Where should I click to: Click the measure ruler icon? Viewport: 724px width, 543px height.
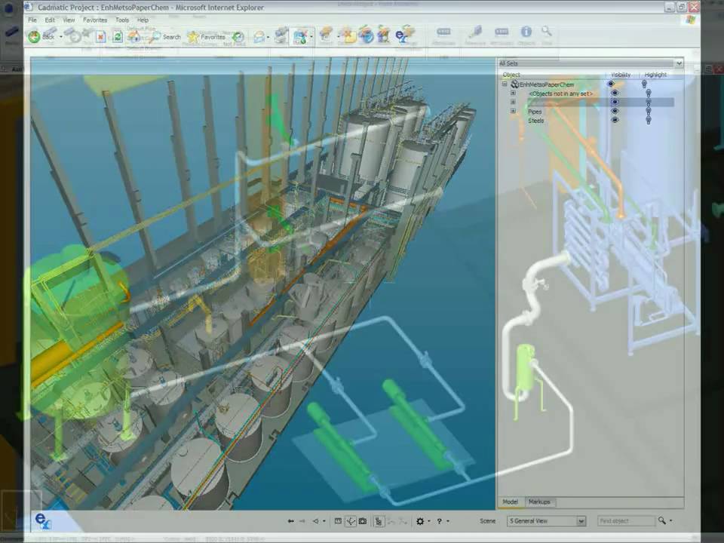pos(338,521)
